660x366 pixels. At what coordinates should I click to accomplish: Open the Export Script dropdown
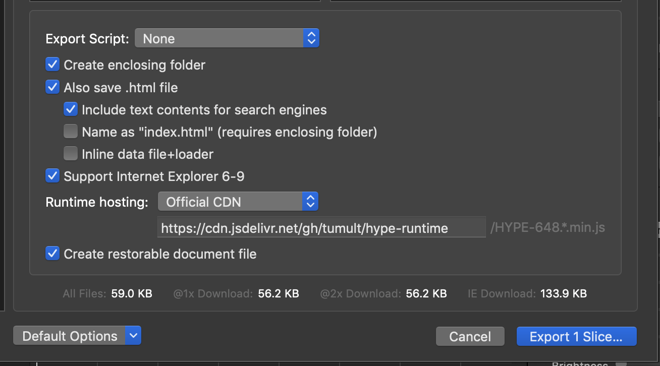pyautogui.click(x=227, y=39)
